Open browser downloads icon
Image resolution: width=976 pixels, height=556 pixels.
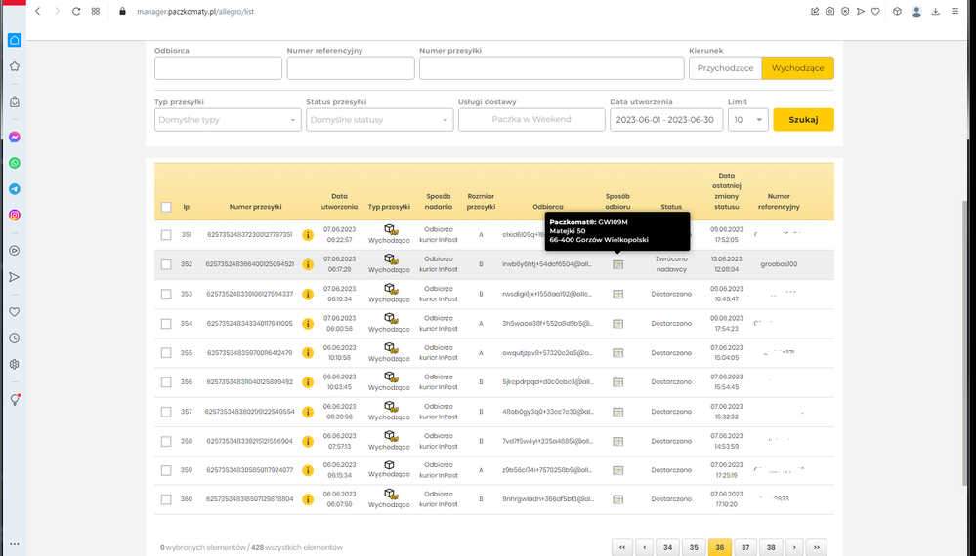click(x=936, y=11)
